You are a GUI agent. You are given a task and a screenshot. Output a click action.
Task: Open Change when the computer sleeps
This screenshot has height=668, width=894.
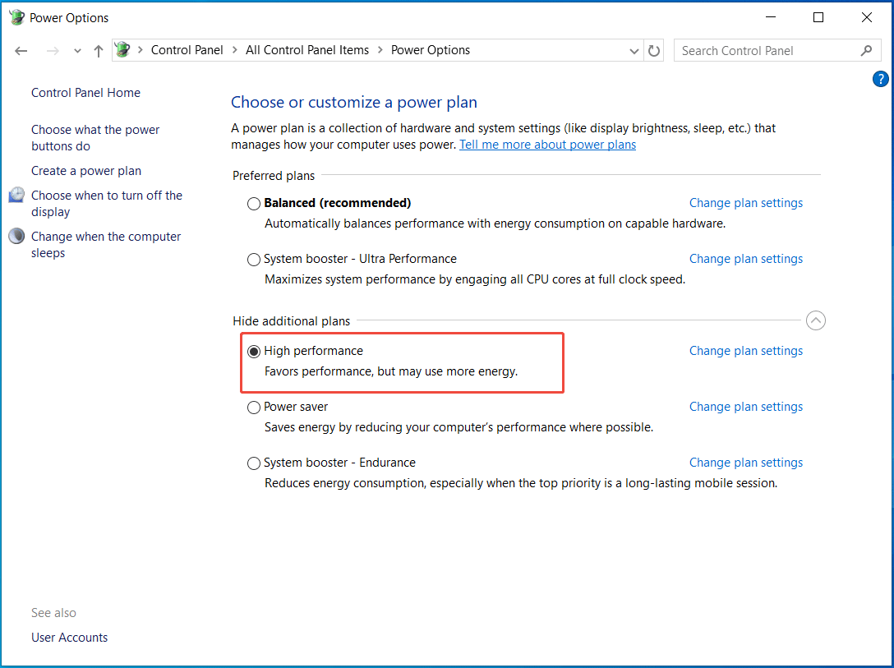tap(106, 245)
